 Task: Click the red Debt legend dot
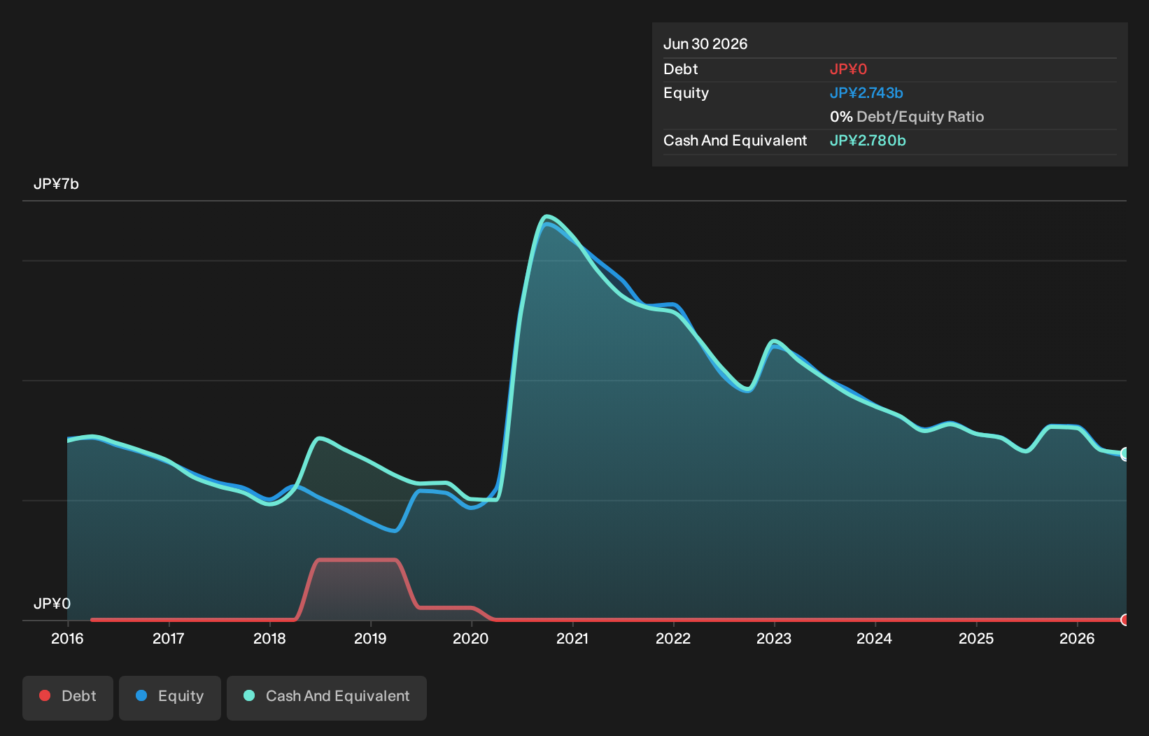(x=45, y=695)
